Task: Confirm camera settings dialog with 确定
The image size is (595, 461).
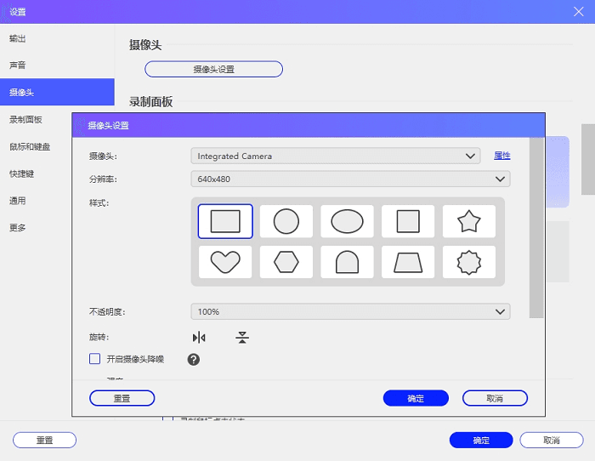Action: pyautogui.click(x=416, y=398)
